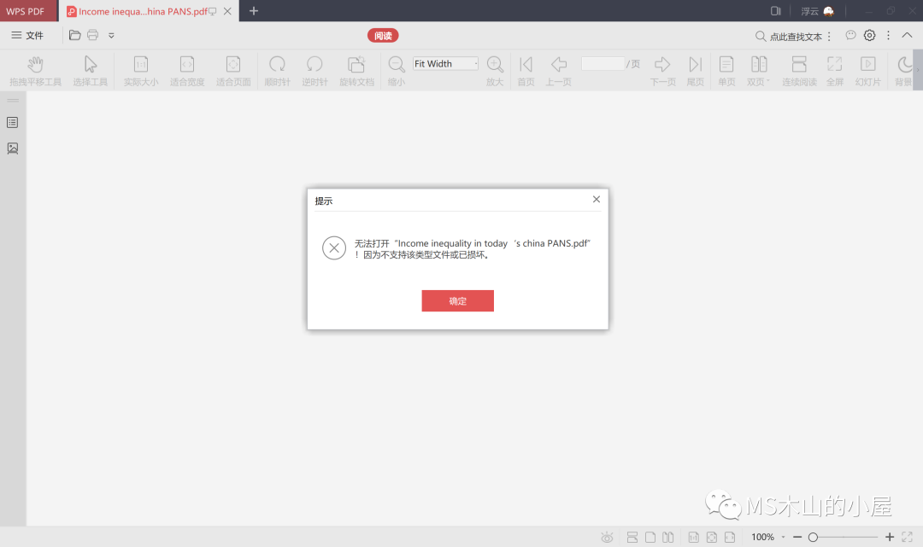This screenshot has width=923, height=547.
Task: Toggle eye protection mode in status bar
Action: [607, 537]
